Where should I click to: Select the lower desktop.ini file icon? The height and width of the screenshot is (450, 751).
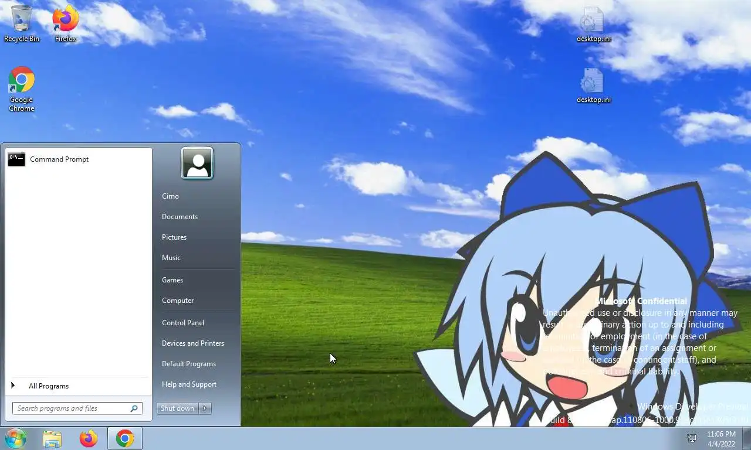tap(593, 86)
